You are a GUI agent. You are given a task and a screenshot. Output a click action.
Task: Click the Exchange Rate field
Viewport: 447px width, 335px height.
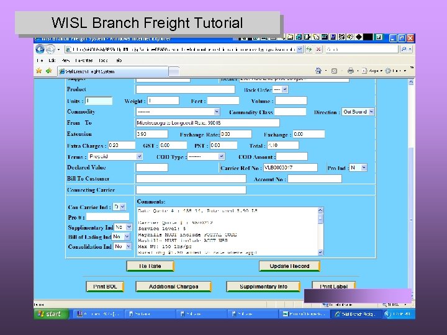(236, 134)
